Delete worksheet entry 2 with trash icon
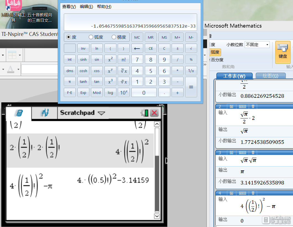This screenshot has width=293, height=227. [253, 106]
